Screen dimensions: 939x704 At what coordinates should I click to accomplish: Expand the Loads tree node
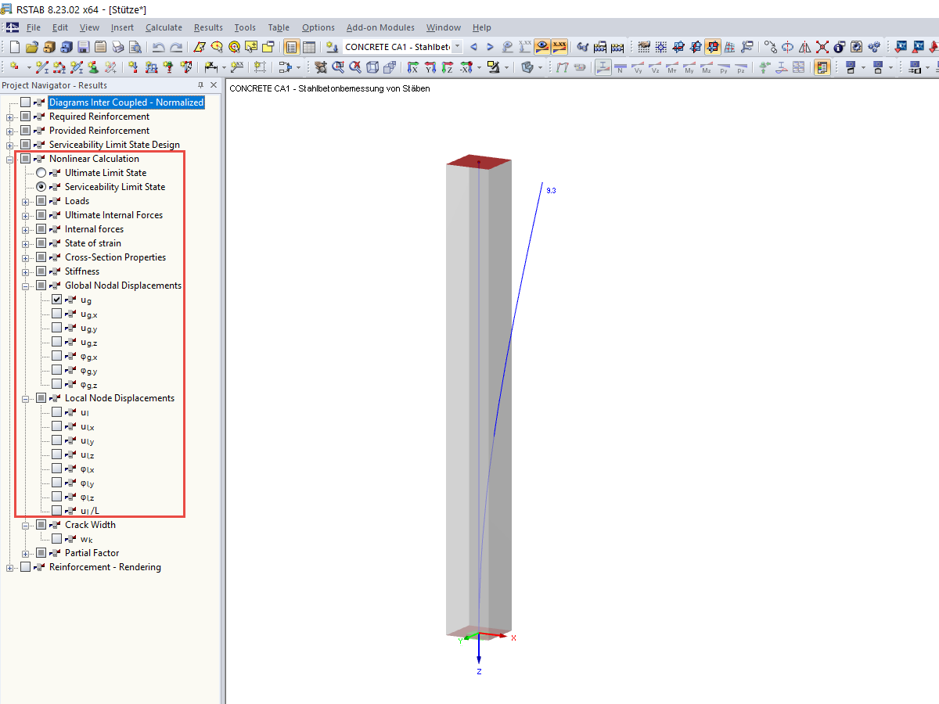26,201
